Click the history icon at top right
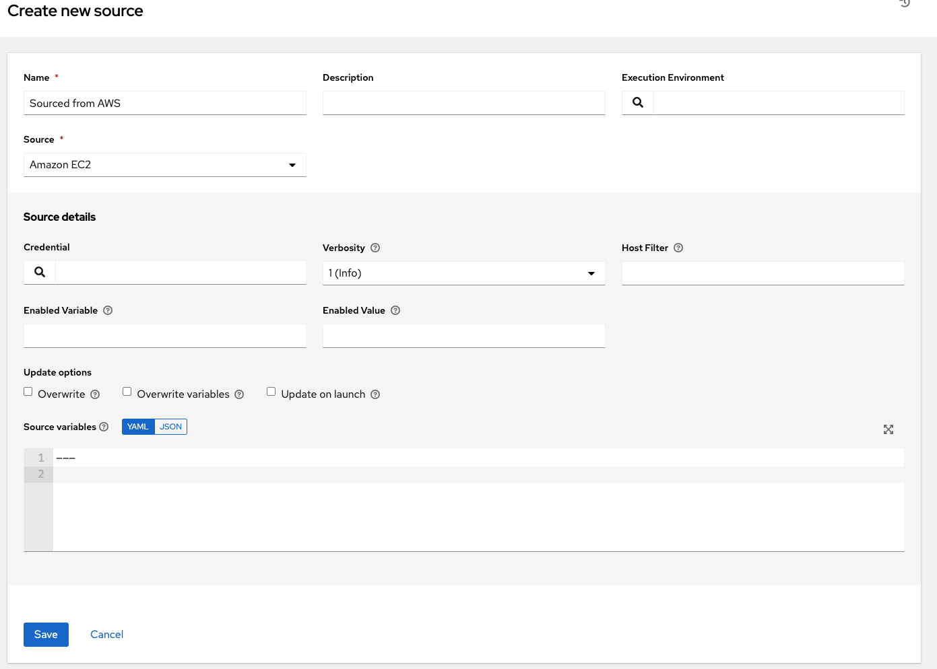Viewport: 937px width, 669px height. (903, 4)
